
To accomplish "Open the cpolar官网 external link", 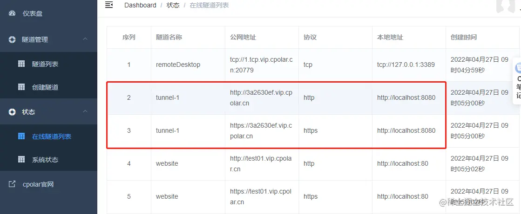I will pyautogui.click(x=48, y=184).
